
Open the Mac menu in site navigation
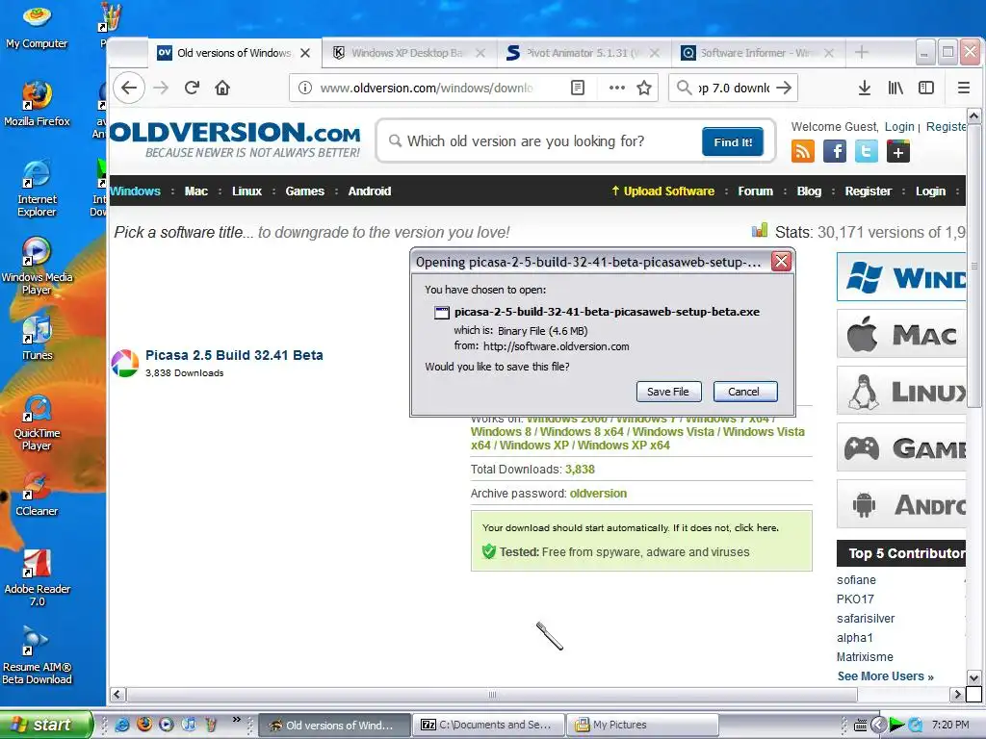196,191
